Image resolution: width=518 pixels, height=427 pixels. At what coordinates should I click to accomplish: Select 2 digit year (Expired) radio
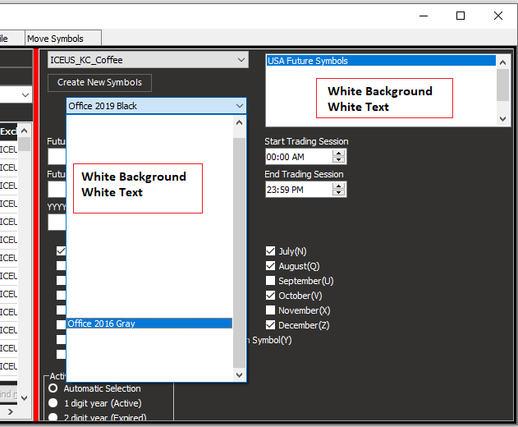click(53, 417)
